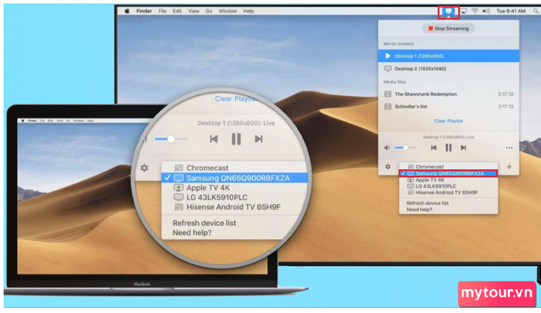Pause playback in the streaming panel

448,148
